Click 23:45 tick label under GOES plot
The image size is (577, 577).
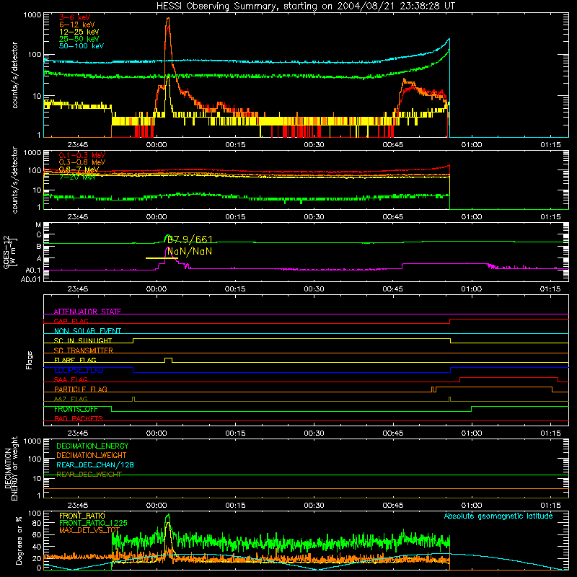click(78, 289)
